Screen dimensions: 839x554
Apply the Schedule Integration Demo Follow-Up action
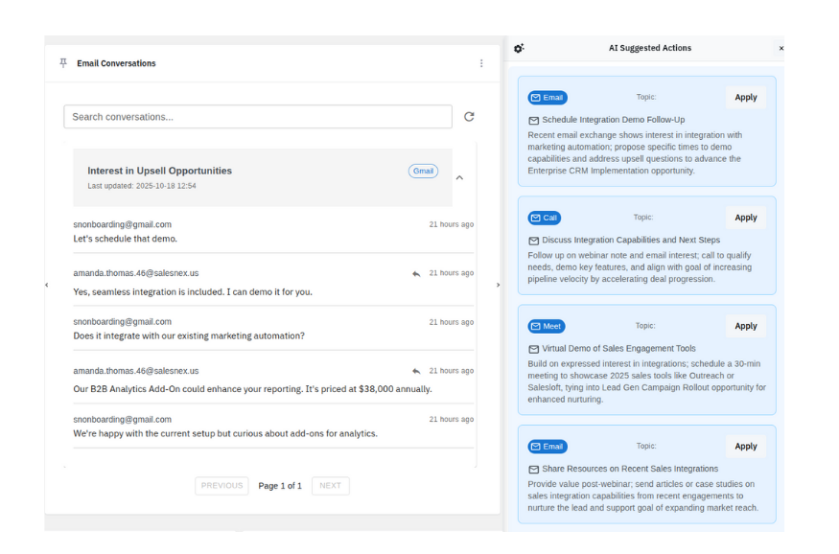[x=746, y=97]
